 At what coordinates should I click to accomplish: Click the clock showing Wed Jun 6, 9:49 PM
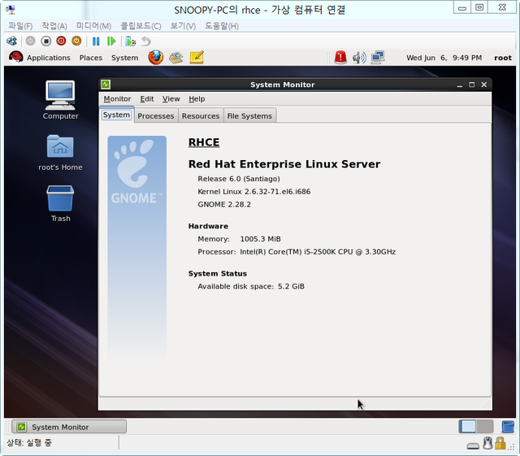tap(444, 58)
